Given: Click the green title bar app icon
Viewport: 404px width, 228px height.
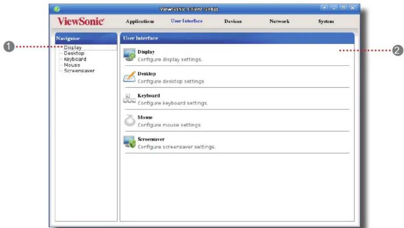Looking at the screenshot, I should pyautogui.click(x=56, y=8).
